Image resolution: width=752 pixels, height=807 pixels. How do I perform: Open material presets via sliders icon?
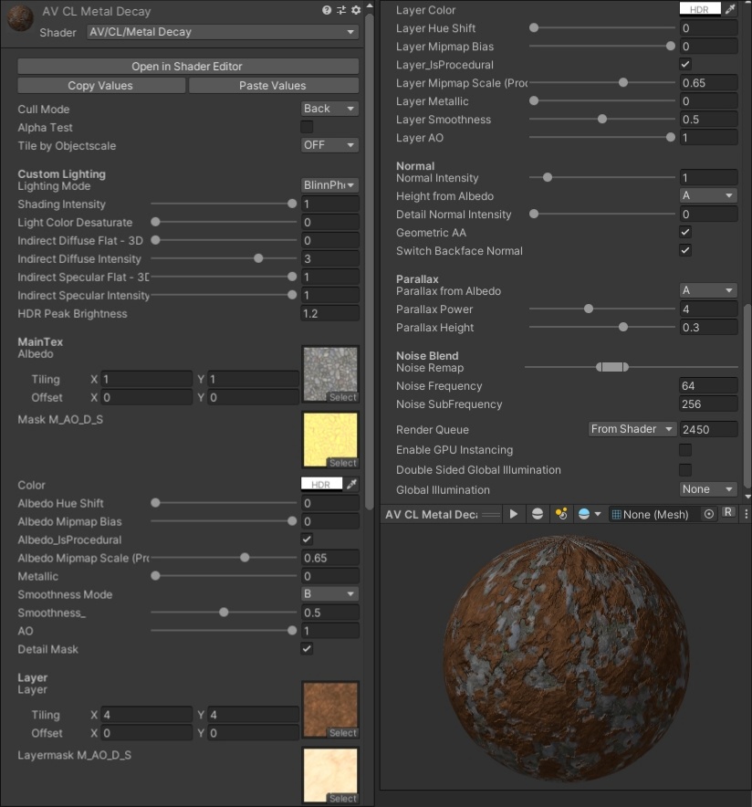click(x=339, y=10)
